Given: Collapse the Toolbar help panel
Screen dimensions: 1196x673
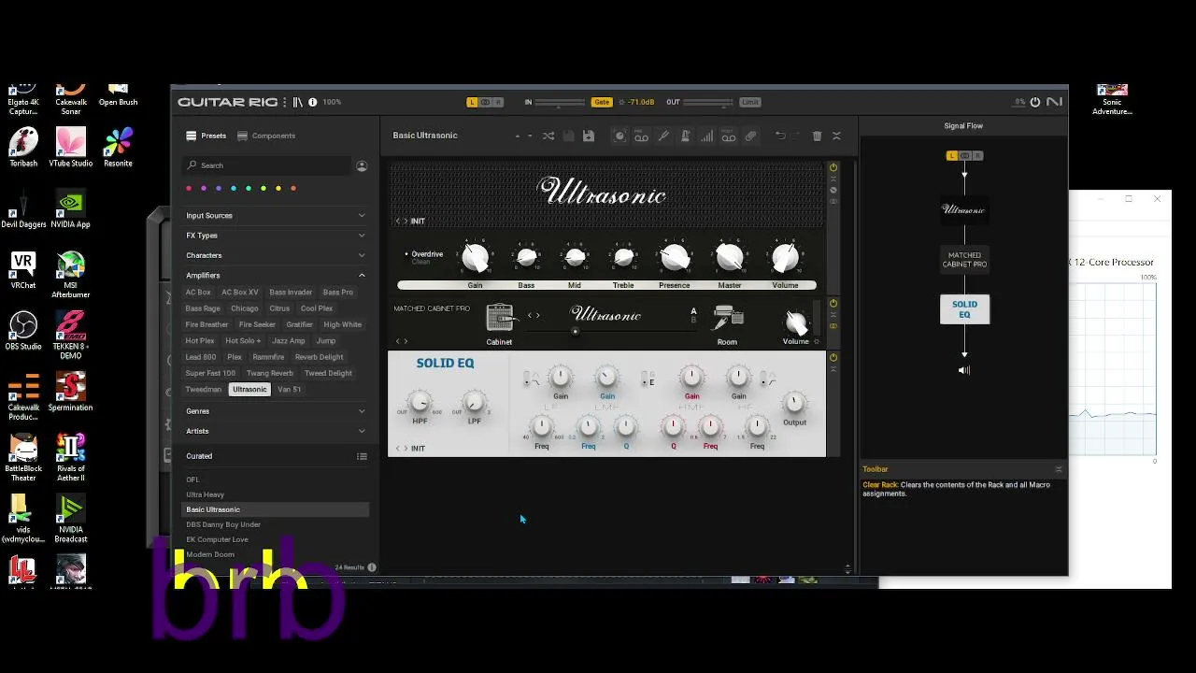Looking at the screenshot, I should pos(1058,469).
